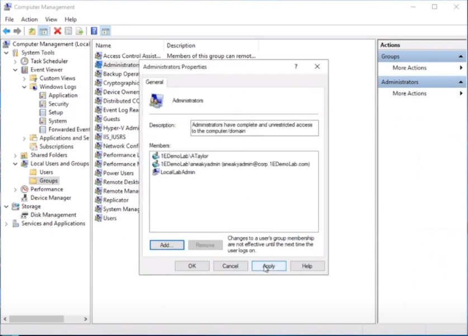The image size is (468, 336).
Task: Click the Security log icon
Action: [x=42, y=104]
